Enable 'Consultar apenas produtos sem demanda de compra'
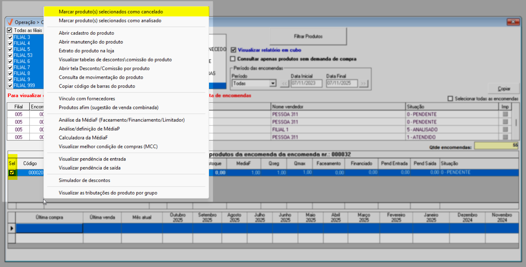 click(x=233, y=59)
